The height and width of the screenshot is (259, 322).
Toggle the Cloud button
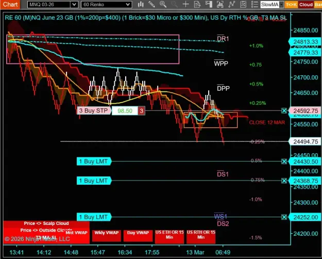click(x=306, y=5)
